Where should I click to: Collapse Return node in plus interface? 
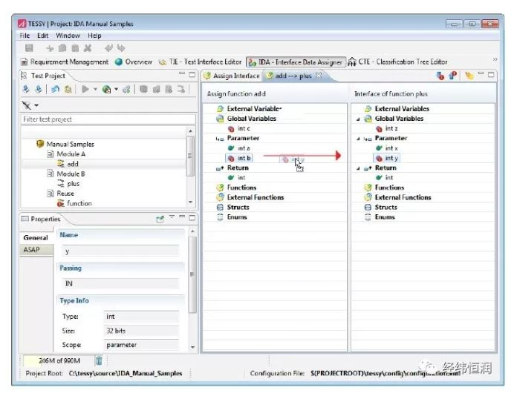[358, 168]
